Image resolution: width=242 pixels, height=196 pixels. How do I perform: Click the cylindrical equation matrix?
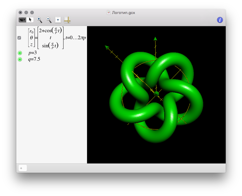point(50,38)
